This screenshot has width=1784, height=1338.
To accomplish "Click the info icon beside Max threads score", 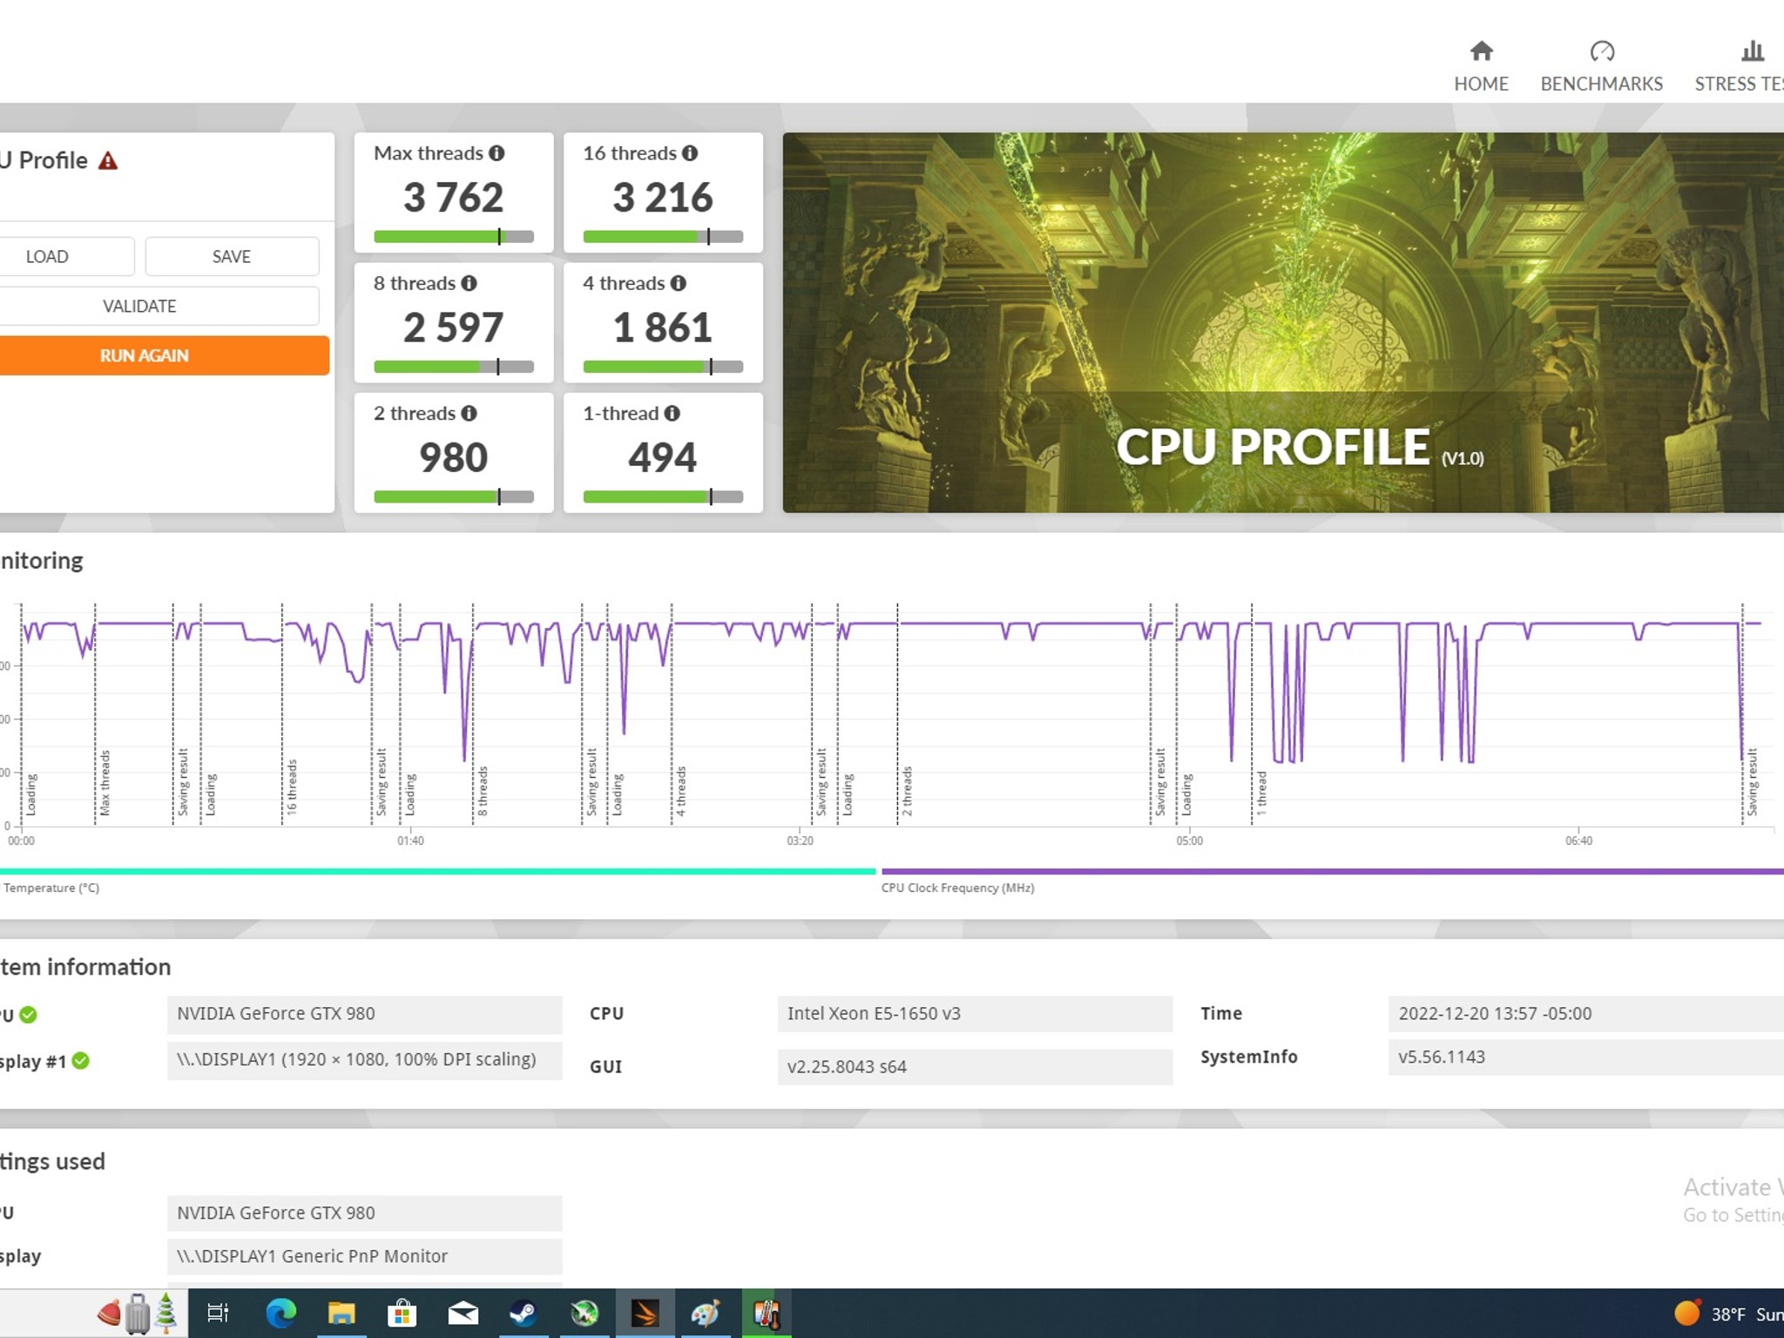I will pyautogui.click(x=497, y=152).
